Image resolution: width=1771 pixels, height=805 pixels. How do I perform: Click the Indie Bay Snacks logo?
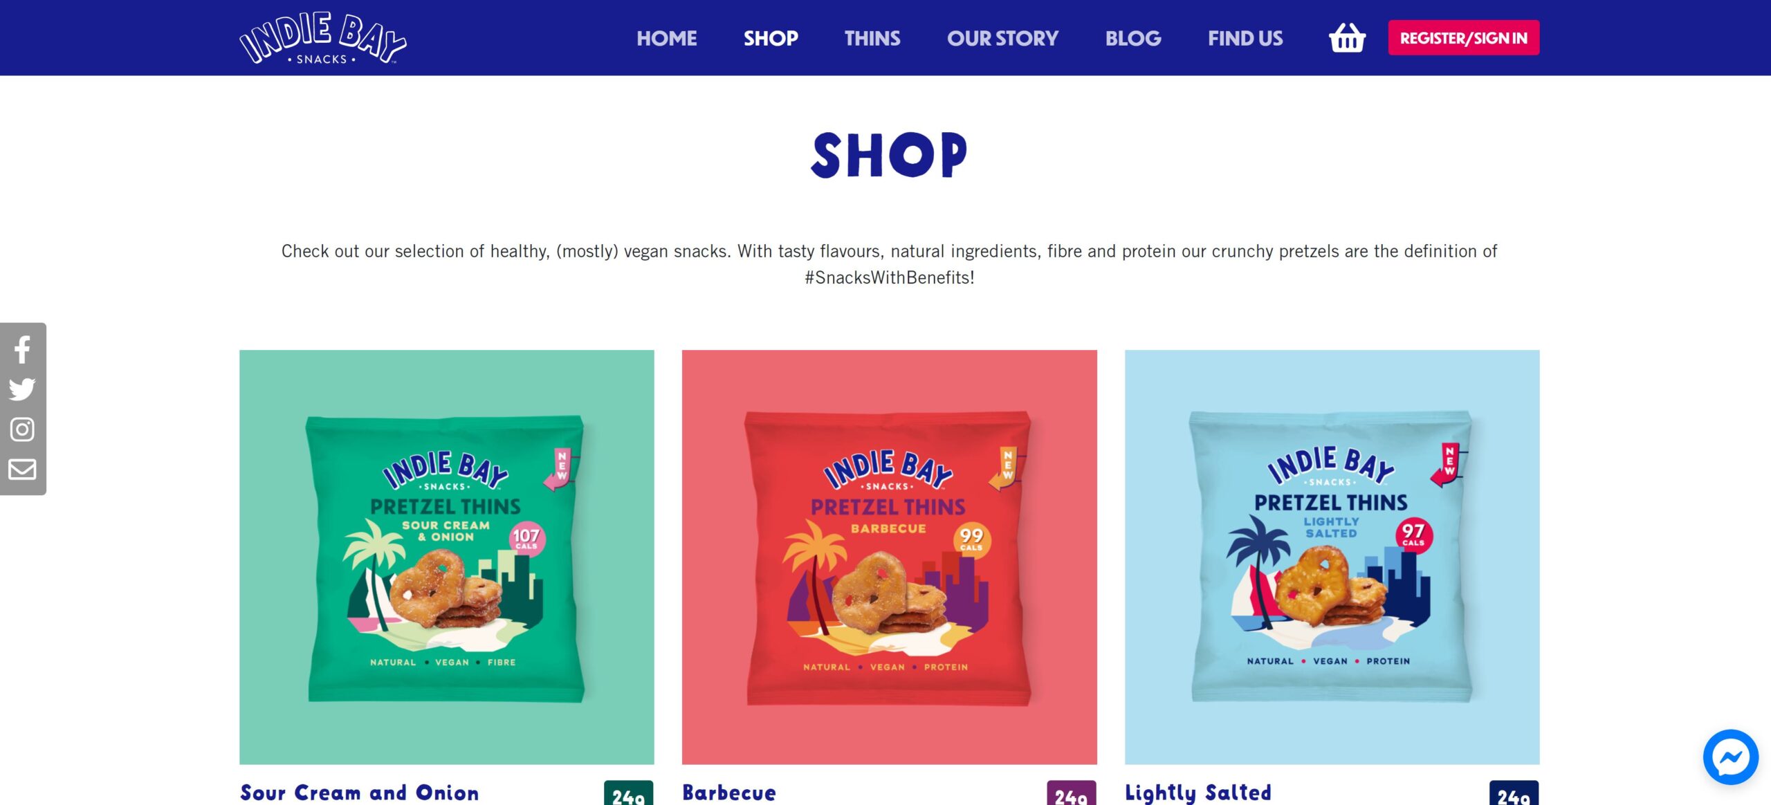[322, 38]
